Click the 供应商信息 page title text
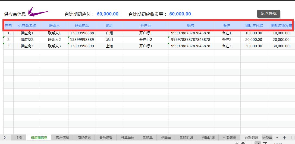 pos(15,14)
